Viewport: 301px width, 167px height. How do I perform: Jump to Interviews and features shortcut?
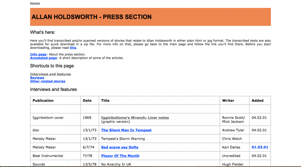pyautogui.click(x=50, y=74)
